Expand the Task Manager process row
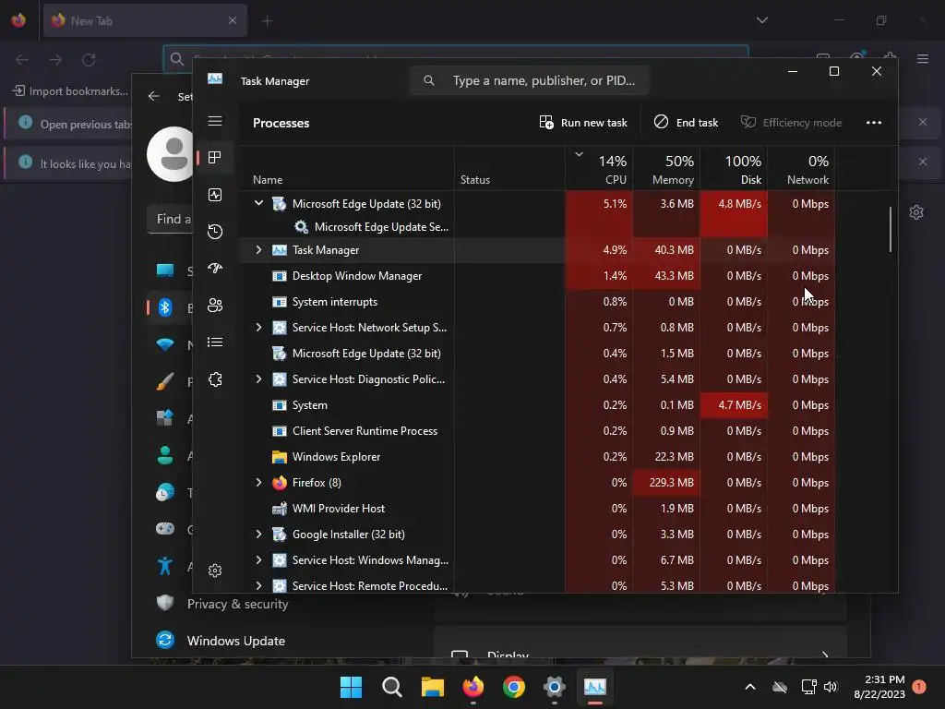 [x=258, y=249]
